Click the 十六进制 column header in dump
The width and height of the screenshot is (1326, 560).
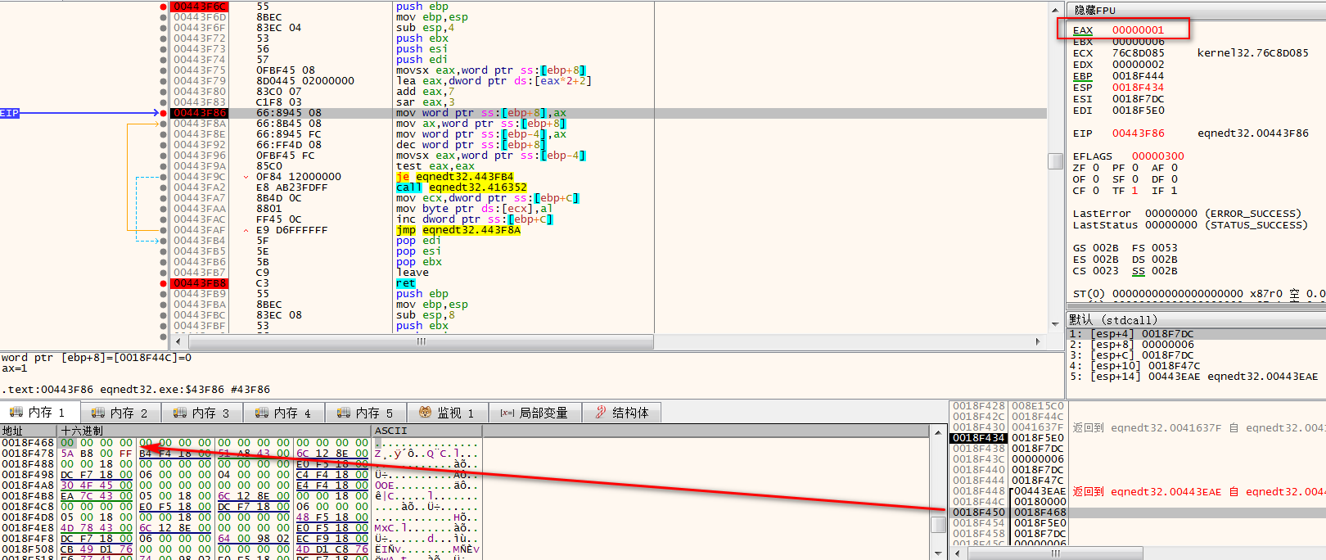[x=214, y=431]
